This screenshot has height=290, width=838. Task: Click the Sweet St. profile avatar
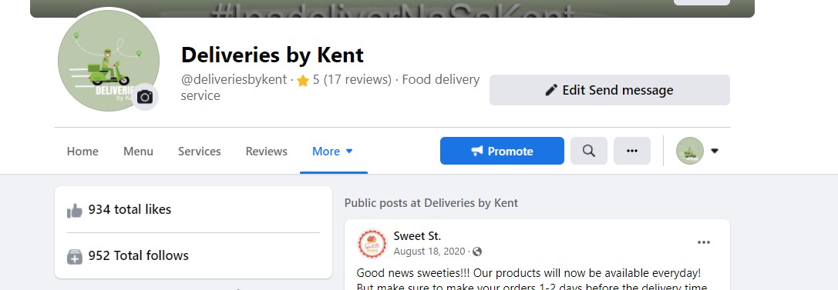point(372,243)
